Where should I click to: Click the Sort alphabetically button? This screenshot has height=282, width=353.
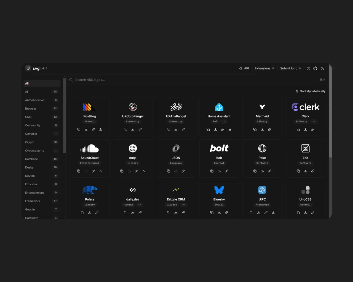point(310,91)
